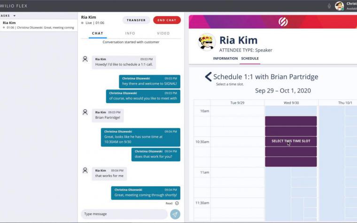Viewport: 357px width, 223px height.
Task: Click the 10:30am time label
Action: (x=202, y=142)
